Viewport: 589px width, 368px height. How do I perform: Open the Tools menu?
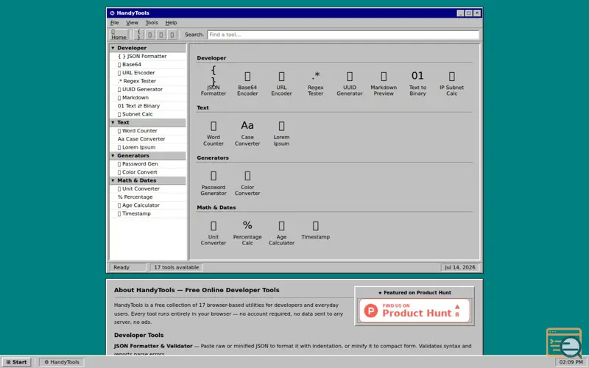pos(152,23)
